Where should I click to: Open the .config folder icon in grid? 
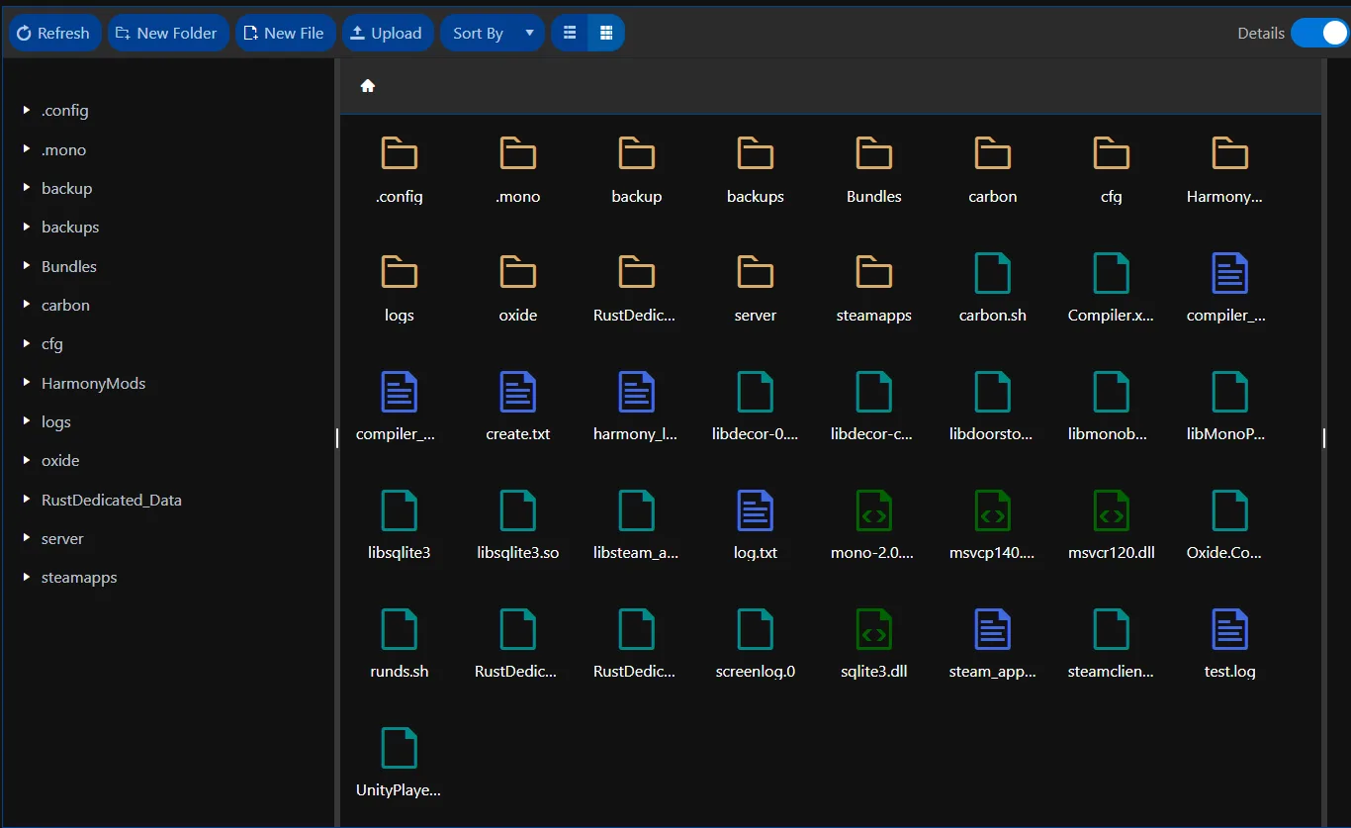point(400,154)
